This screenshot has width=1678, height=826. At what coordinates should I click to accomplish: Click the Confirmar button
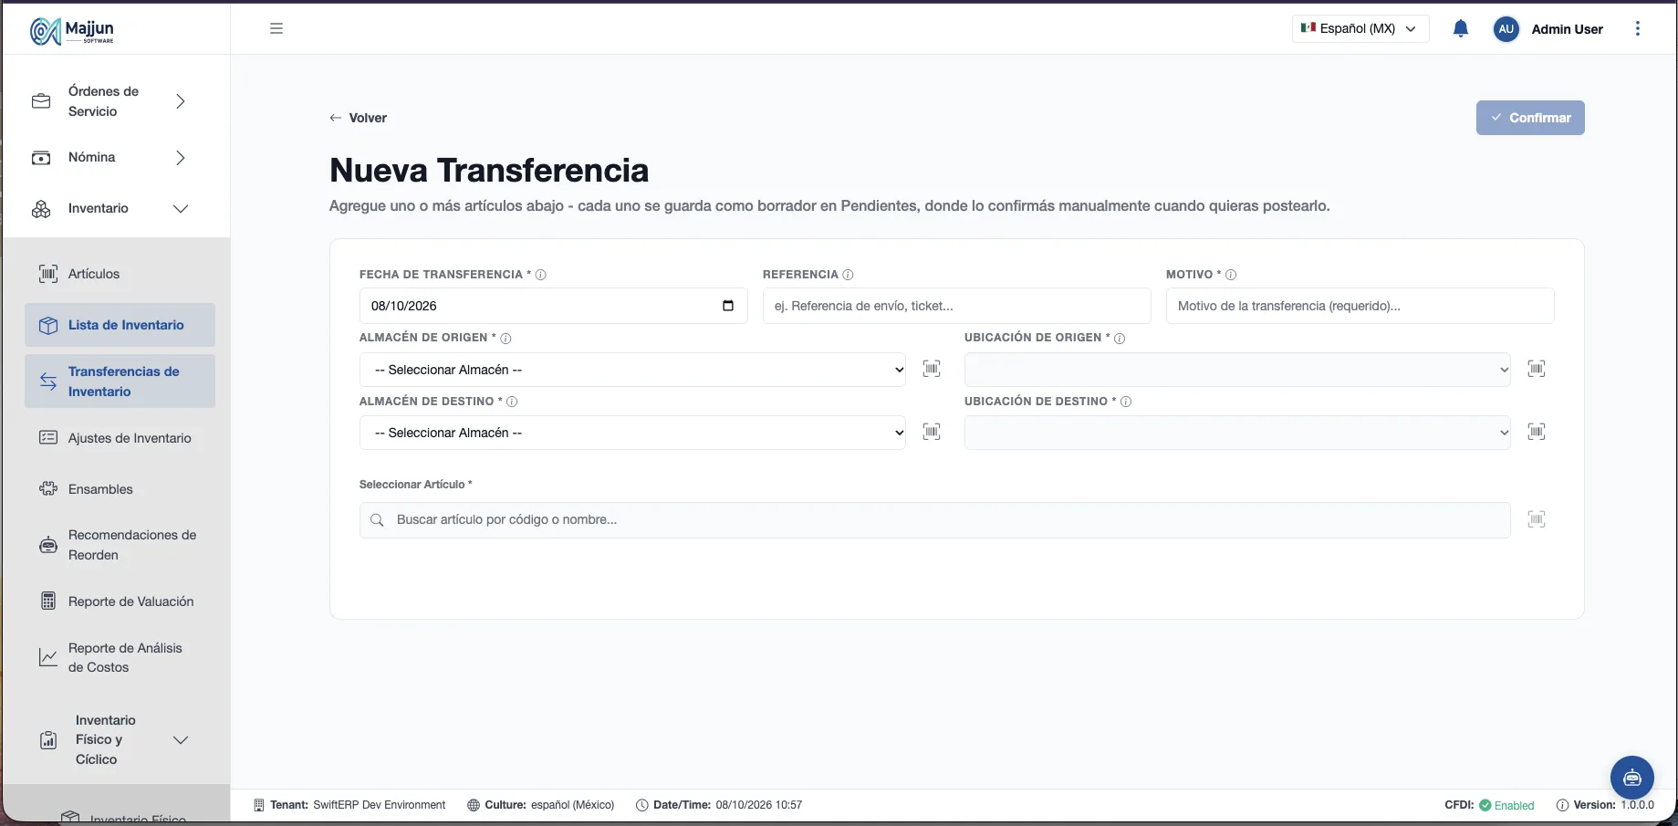(1530, 118)
